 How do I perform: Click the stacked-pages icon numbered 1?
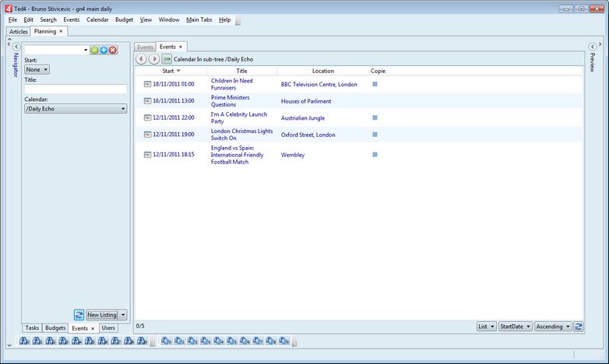coord(179,341)
